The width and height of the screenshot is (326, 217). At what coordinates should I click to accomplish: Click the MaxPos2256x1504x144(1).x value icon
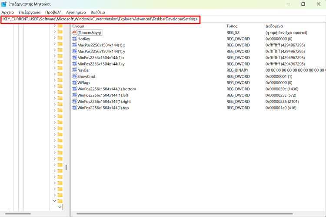(74, 45)
